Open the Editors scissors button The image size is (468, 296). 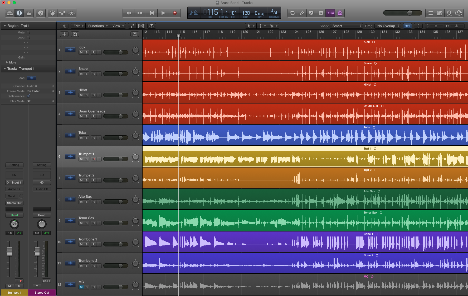point(71,13)
